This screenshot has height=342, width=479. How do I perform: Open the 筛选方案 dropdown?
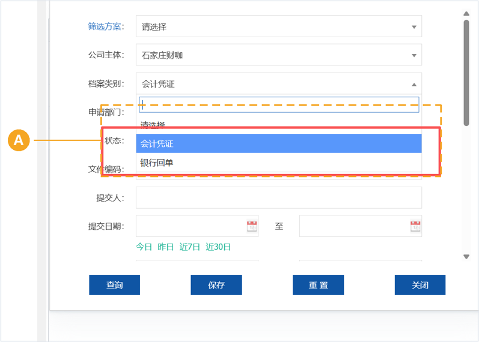tap(279, 26)
